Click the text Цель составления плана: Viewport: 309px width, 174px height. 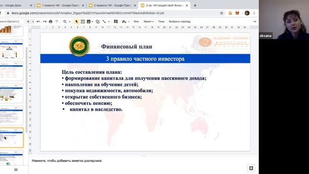92,72
